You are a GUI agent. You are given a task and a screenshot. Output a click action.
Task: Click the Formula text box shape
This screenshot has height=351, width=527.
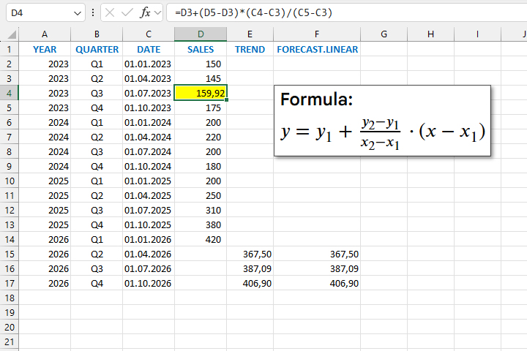click(x=383, y=121)
